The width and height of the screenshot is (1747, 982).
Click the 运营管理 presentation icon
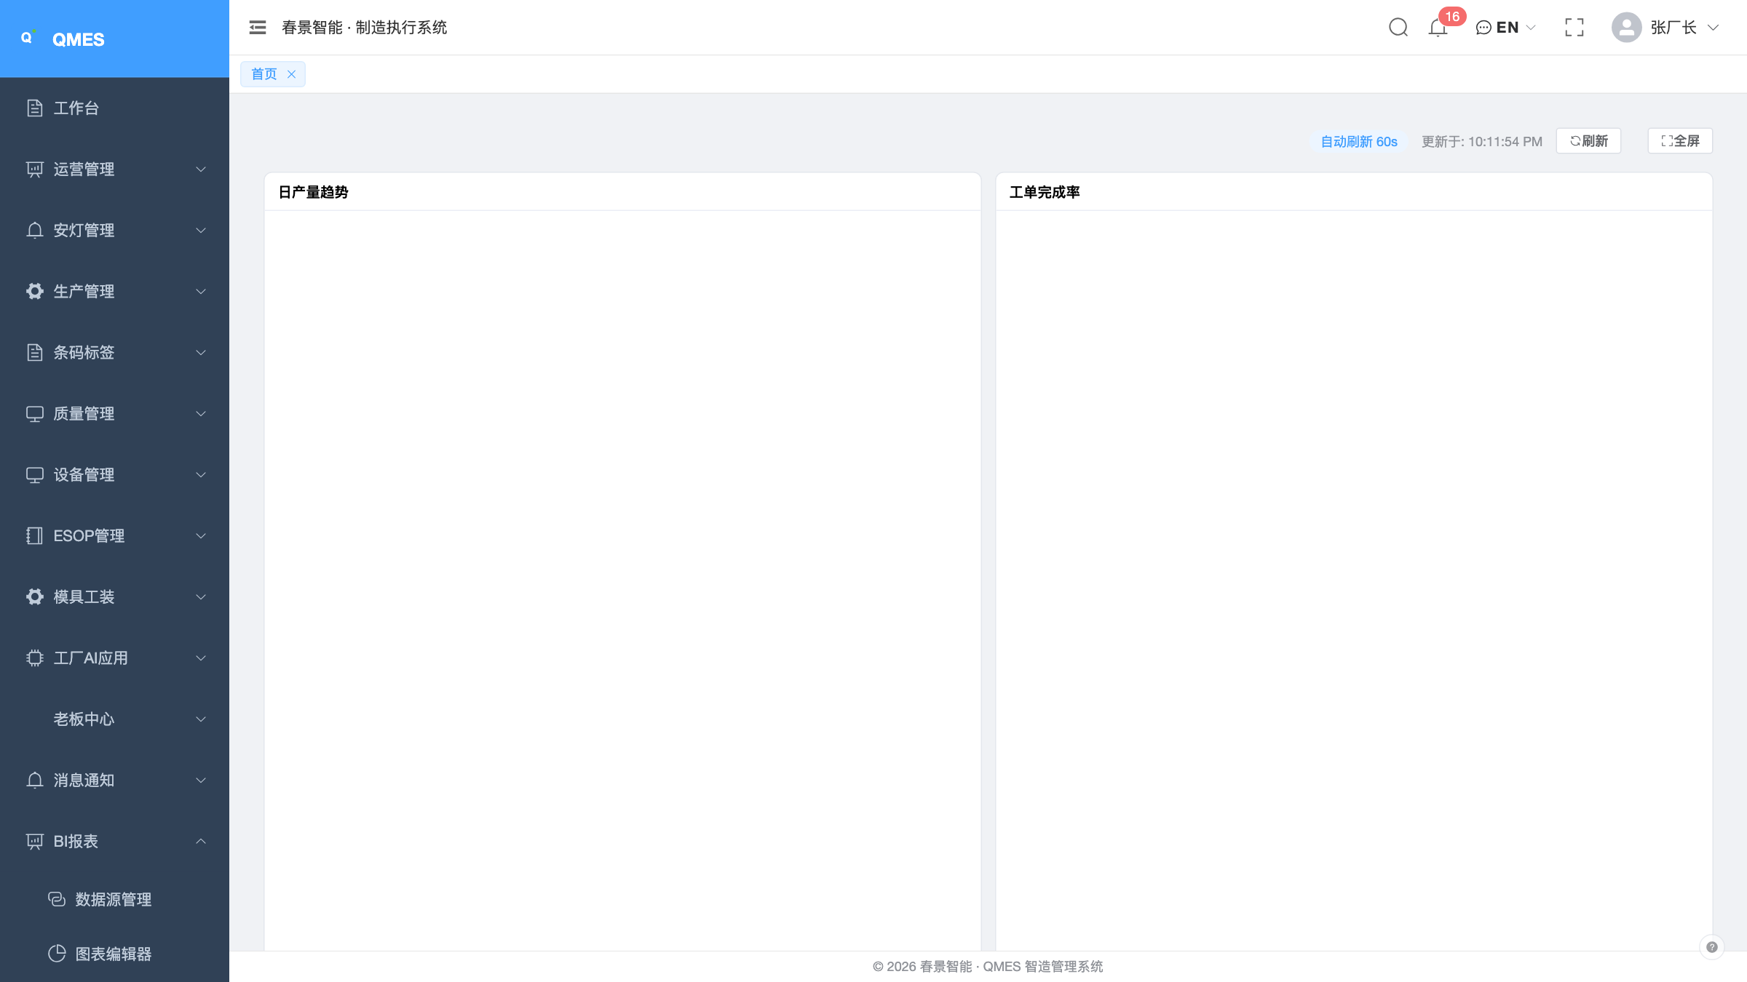click(35, 169)
